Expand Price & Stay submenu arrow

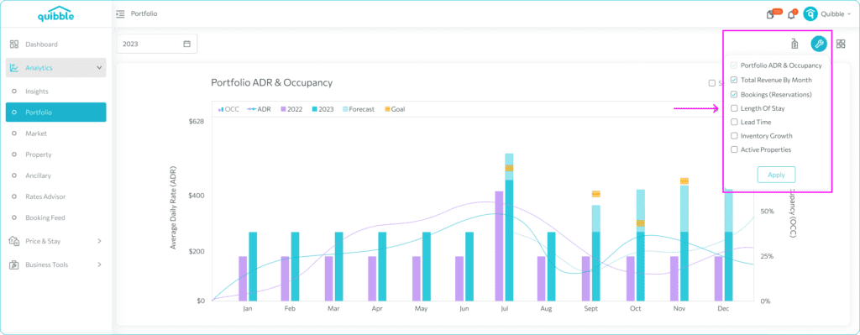click(x=99, y=241)
